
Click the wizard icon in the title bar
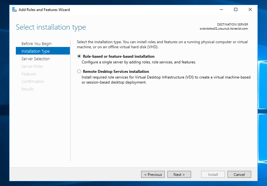(x=15, y=10)
